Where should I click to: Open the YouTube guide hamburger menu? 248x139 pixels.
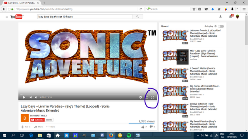[x=7, y=17]
